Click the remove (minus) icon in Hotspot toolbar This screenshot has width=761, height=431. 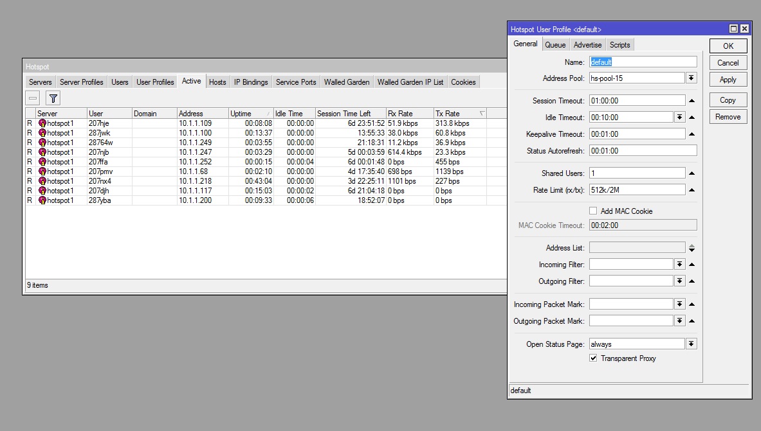32,98
